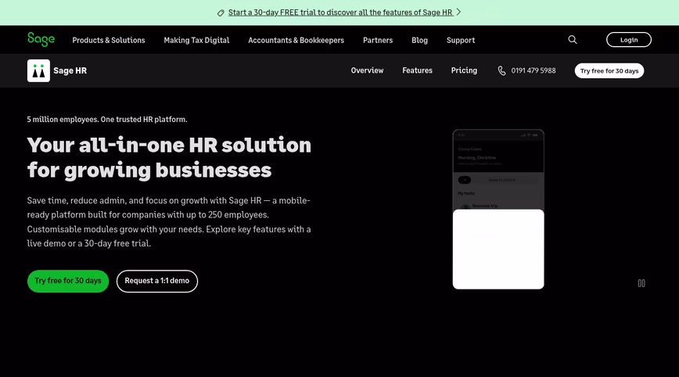
Task: Open the Blog menu item
Action: (x=419, y=40)
